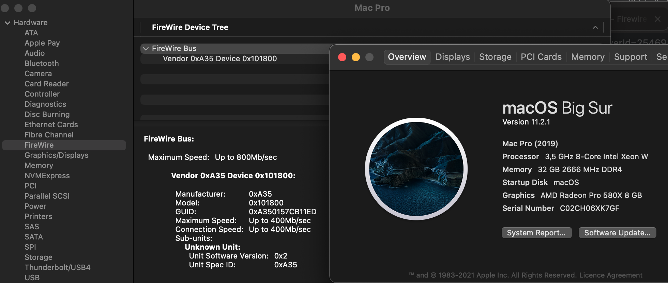668x283 pixels.
Task: Click the System Report... button
Action: pyautogui.click(x=536, y=233)
